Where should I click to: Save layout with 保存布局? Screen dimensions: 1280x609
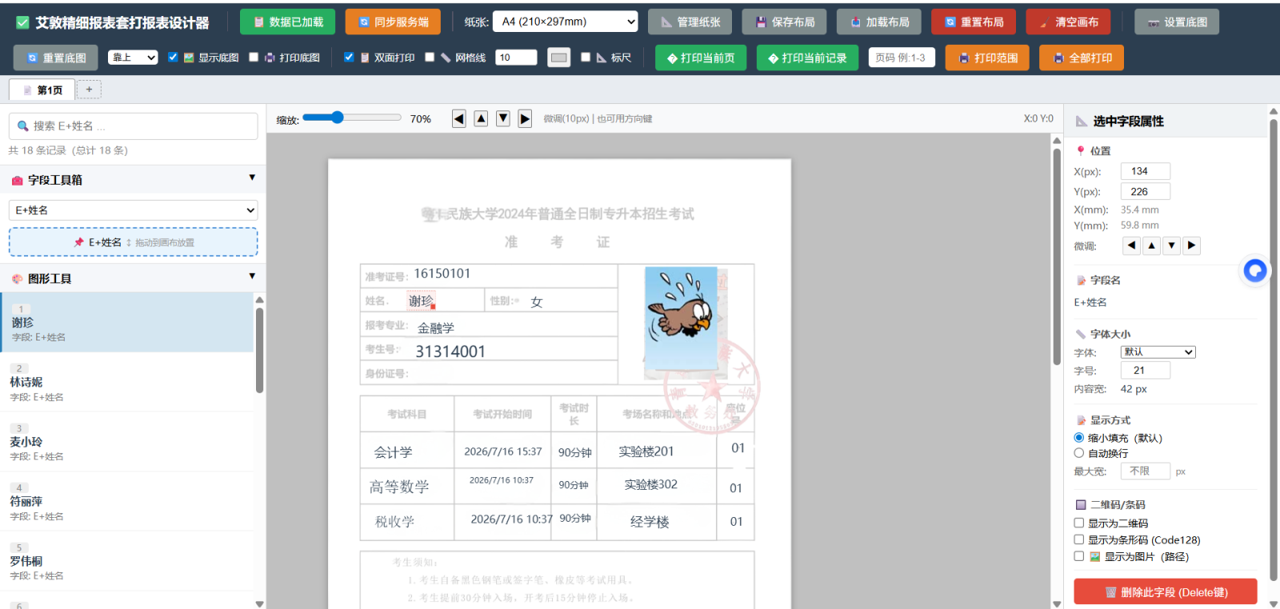tap(785, 22)
